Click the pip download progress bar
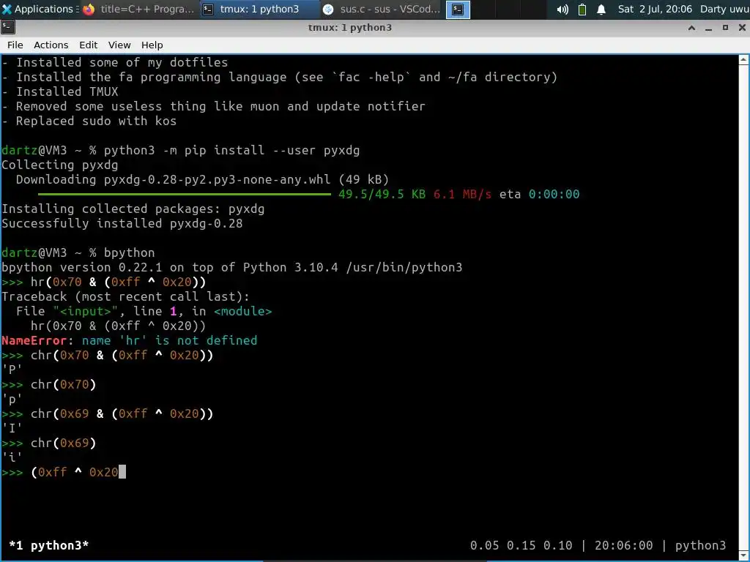Image resolution: width=750 pixels, height=562 pixels. tap(184, 195)
